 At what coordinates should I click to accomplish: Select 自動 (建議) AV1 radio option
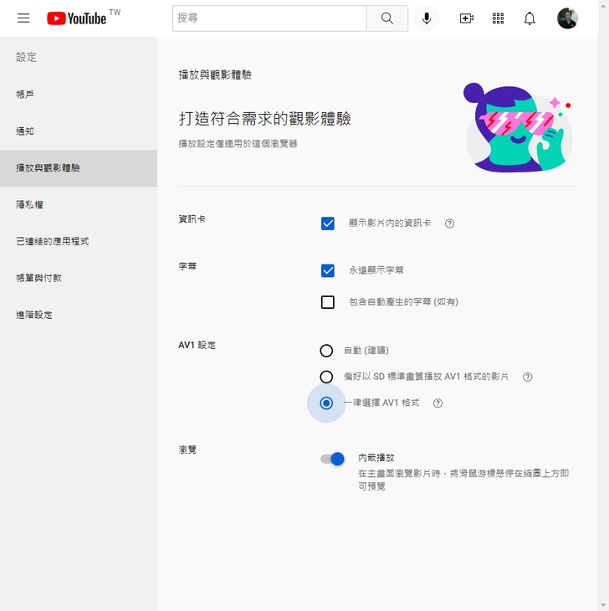tap(326, 351)
